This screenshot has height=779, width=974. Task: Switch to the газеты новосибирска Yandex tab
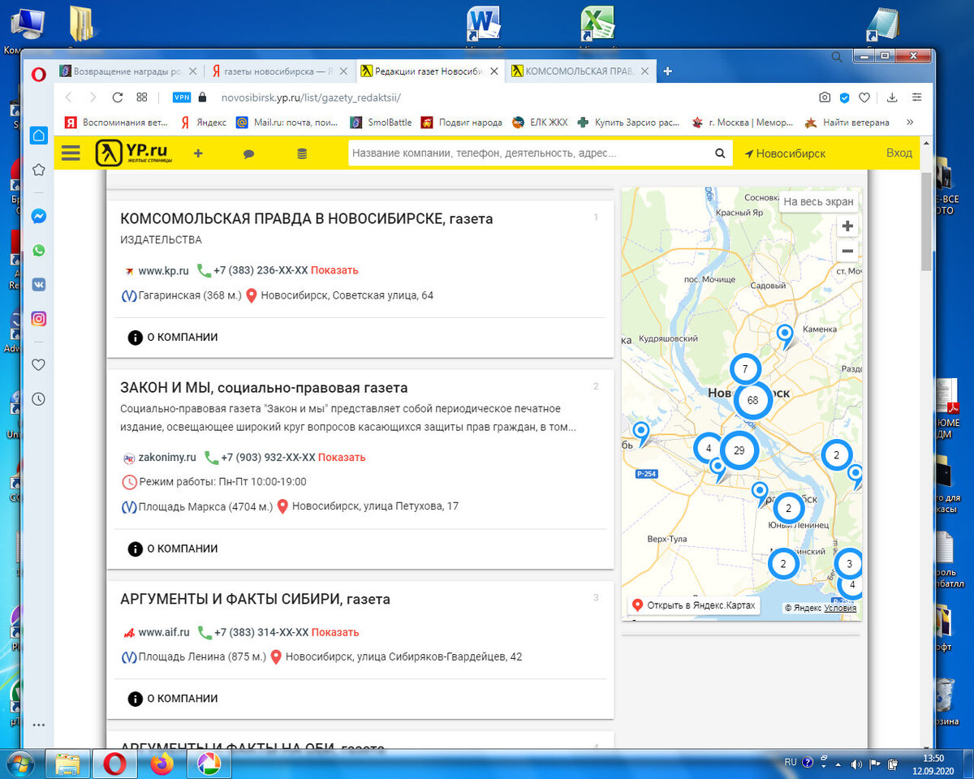click(x=278, y=71)
